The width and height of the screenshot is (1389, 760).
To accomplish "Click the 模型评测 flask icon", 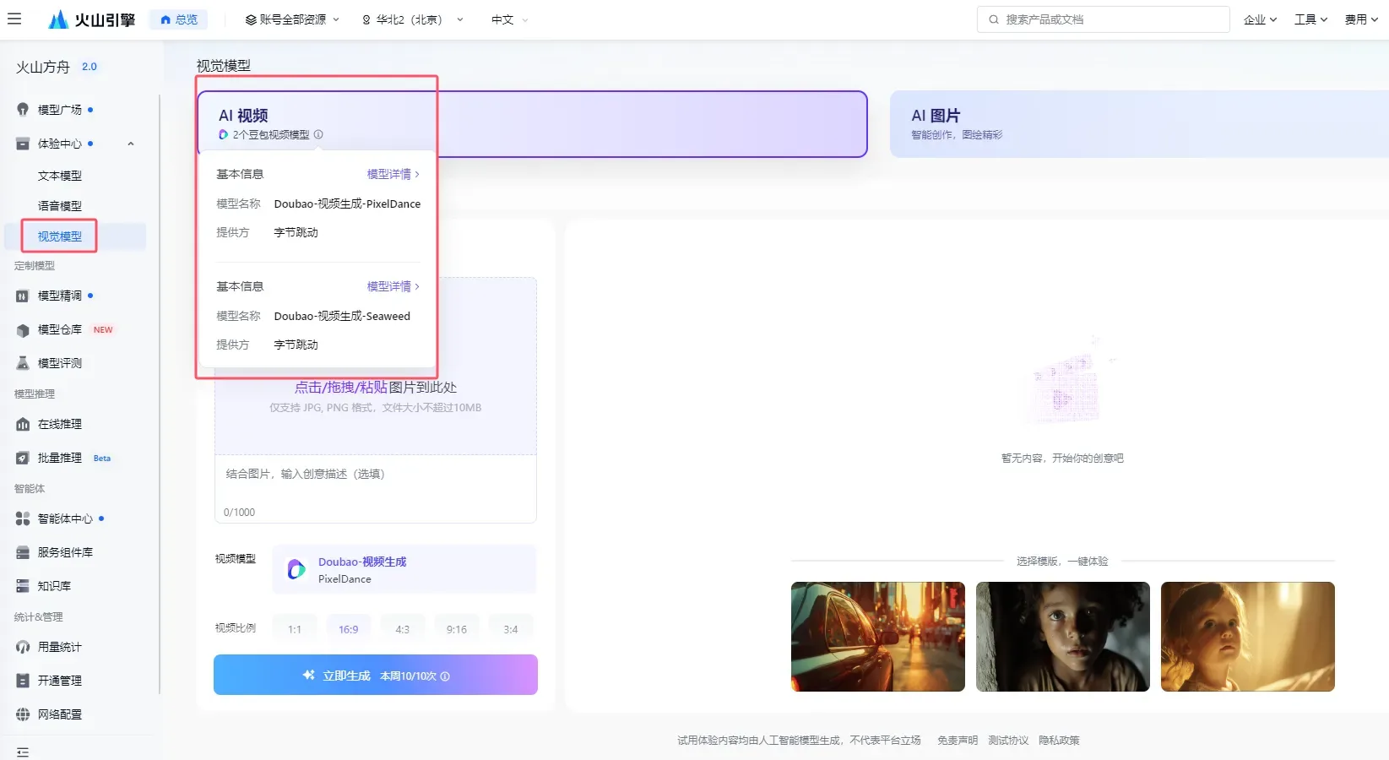I will point(23,363).
